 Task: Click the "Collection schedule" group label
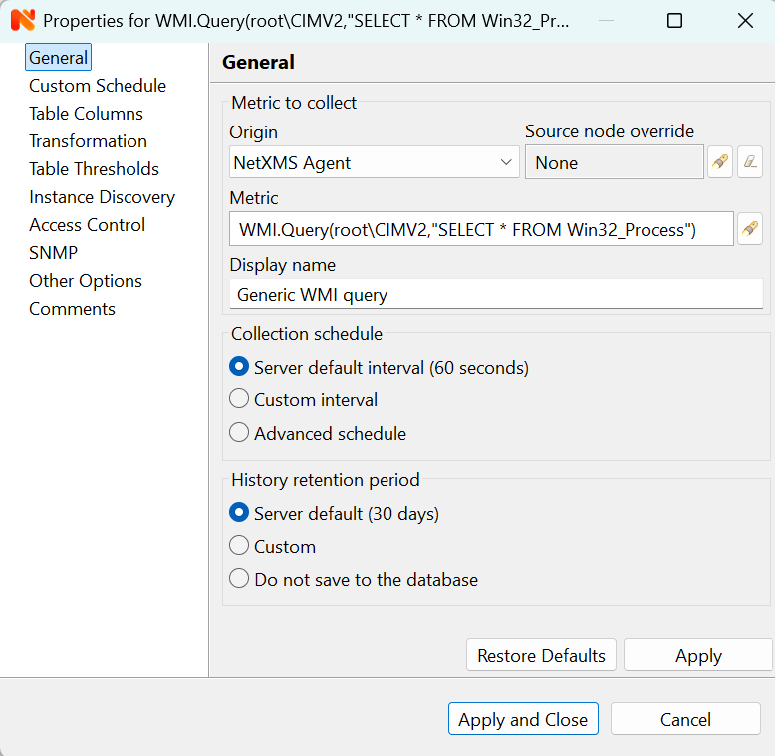(307, 334)
